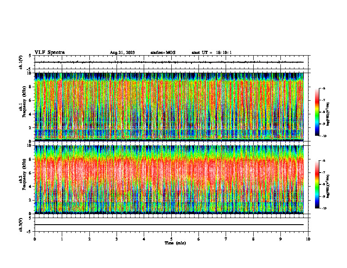
Task: Click time axis tick label "2"
Action: (x=89, y=239)
